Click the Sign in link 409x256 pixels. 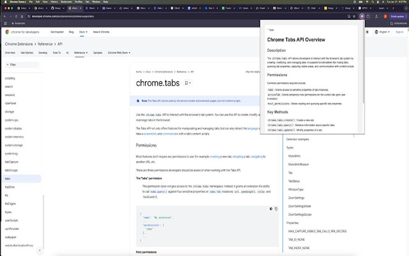[399, 32]
